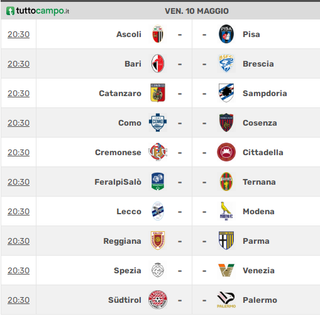Open the Sampdoria crest

pyautogui.click(x=226, y=93)
